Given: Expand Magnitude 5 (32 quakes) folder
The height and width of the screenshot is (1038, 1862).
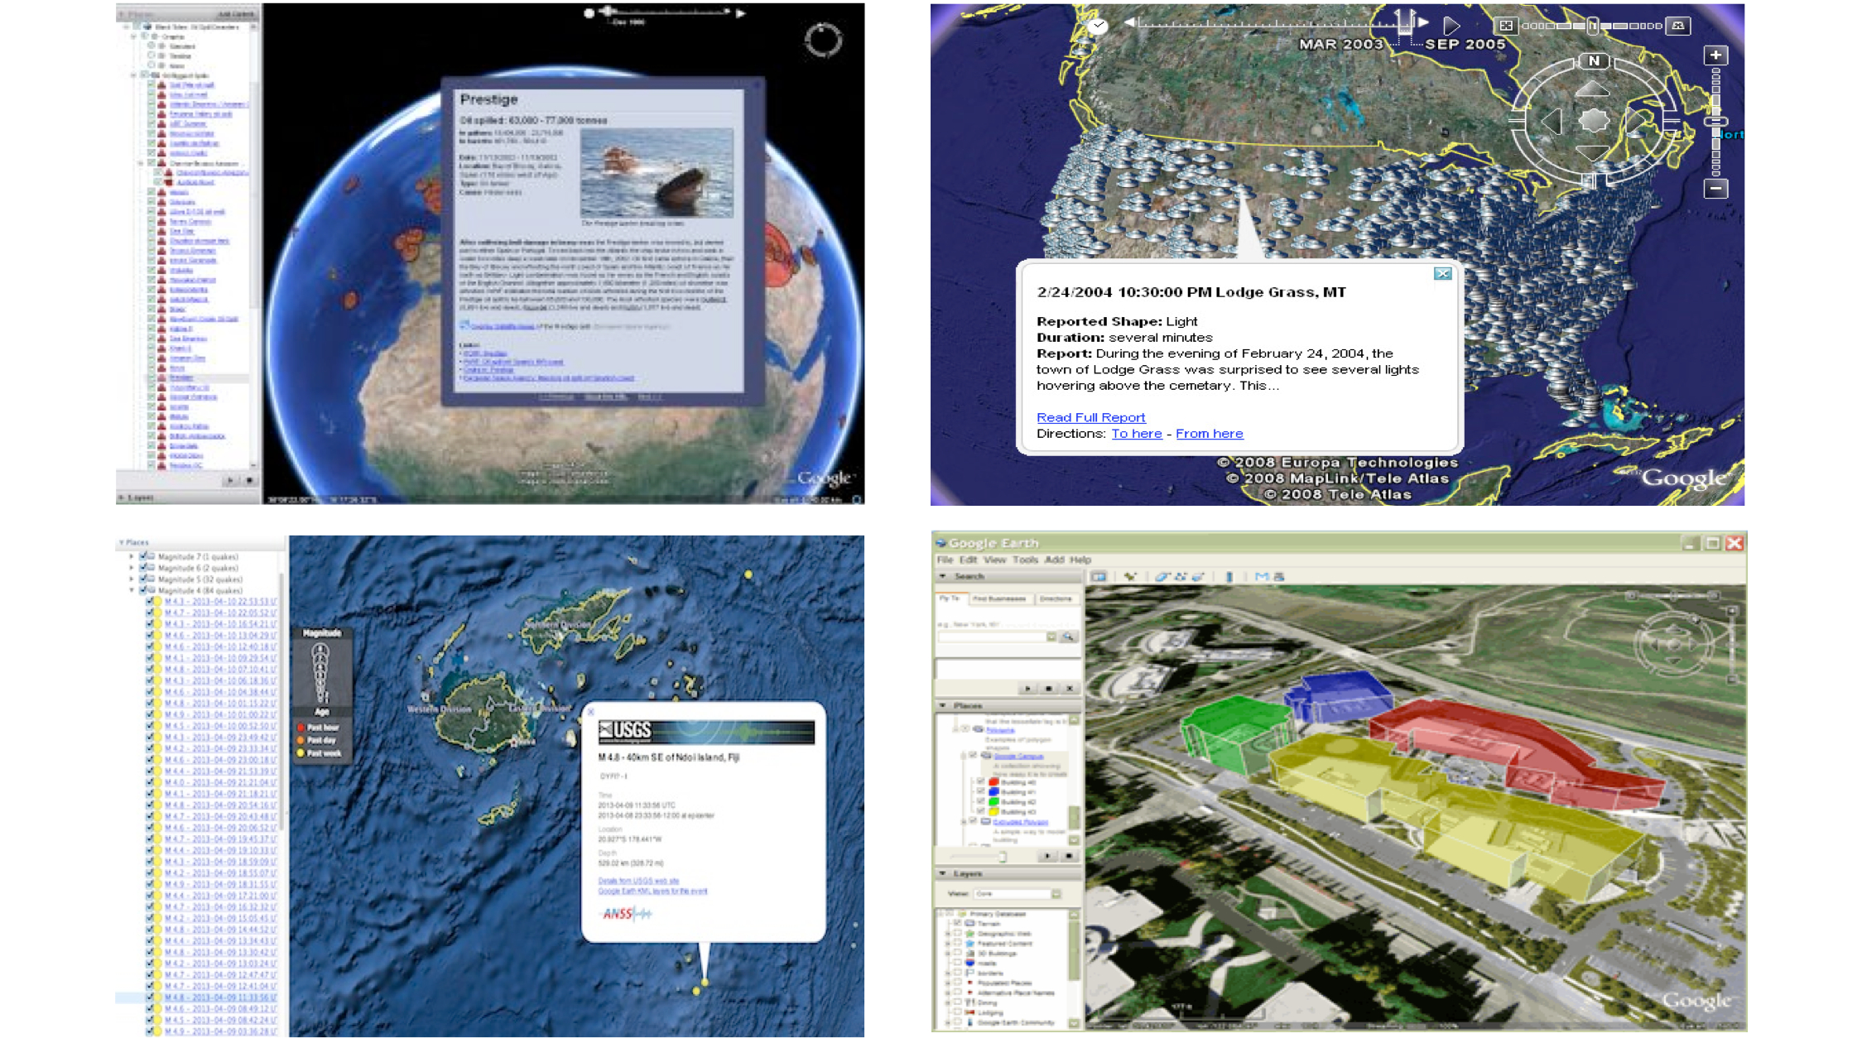Looking at the screenshot, I should point(132,579).
